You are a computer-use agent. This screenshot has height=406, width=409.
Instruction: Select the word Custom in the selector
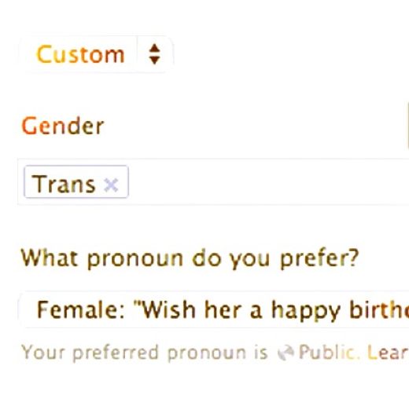point(80,54)
